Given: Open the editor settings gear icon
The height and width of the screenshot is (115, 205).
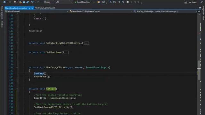Looking at the screenshot, I should coord(200,8).
